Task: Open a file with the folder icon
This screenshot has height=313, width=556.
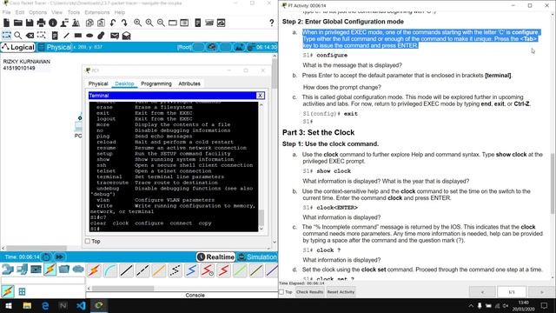Action: (x=18, y=23)
